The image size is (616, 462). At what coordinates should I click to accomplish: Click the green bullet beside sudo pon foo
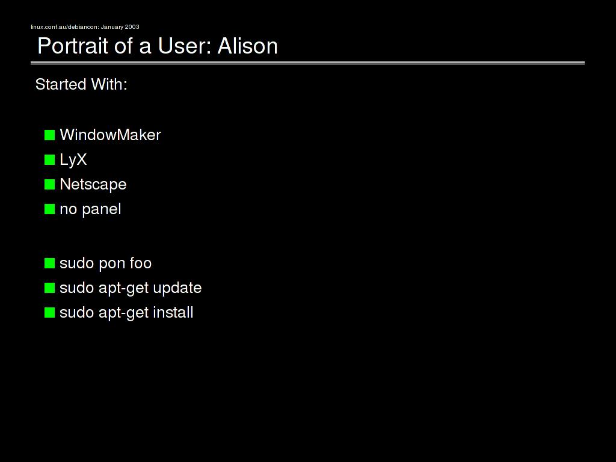(49, 263)
